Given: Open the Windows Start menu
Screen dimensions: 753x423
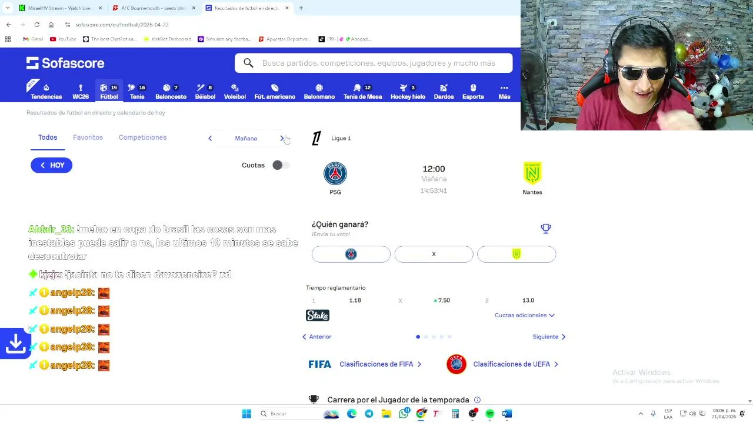Looking at the screenshot, I should (246, 414).
